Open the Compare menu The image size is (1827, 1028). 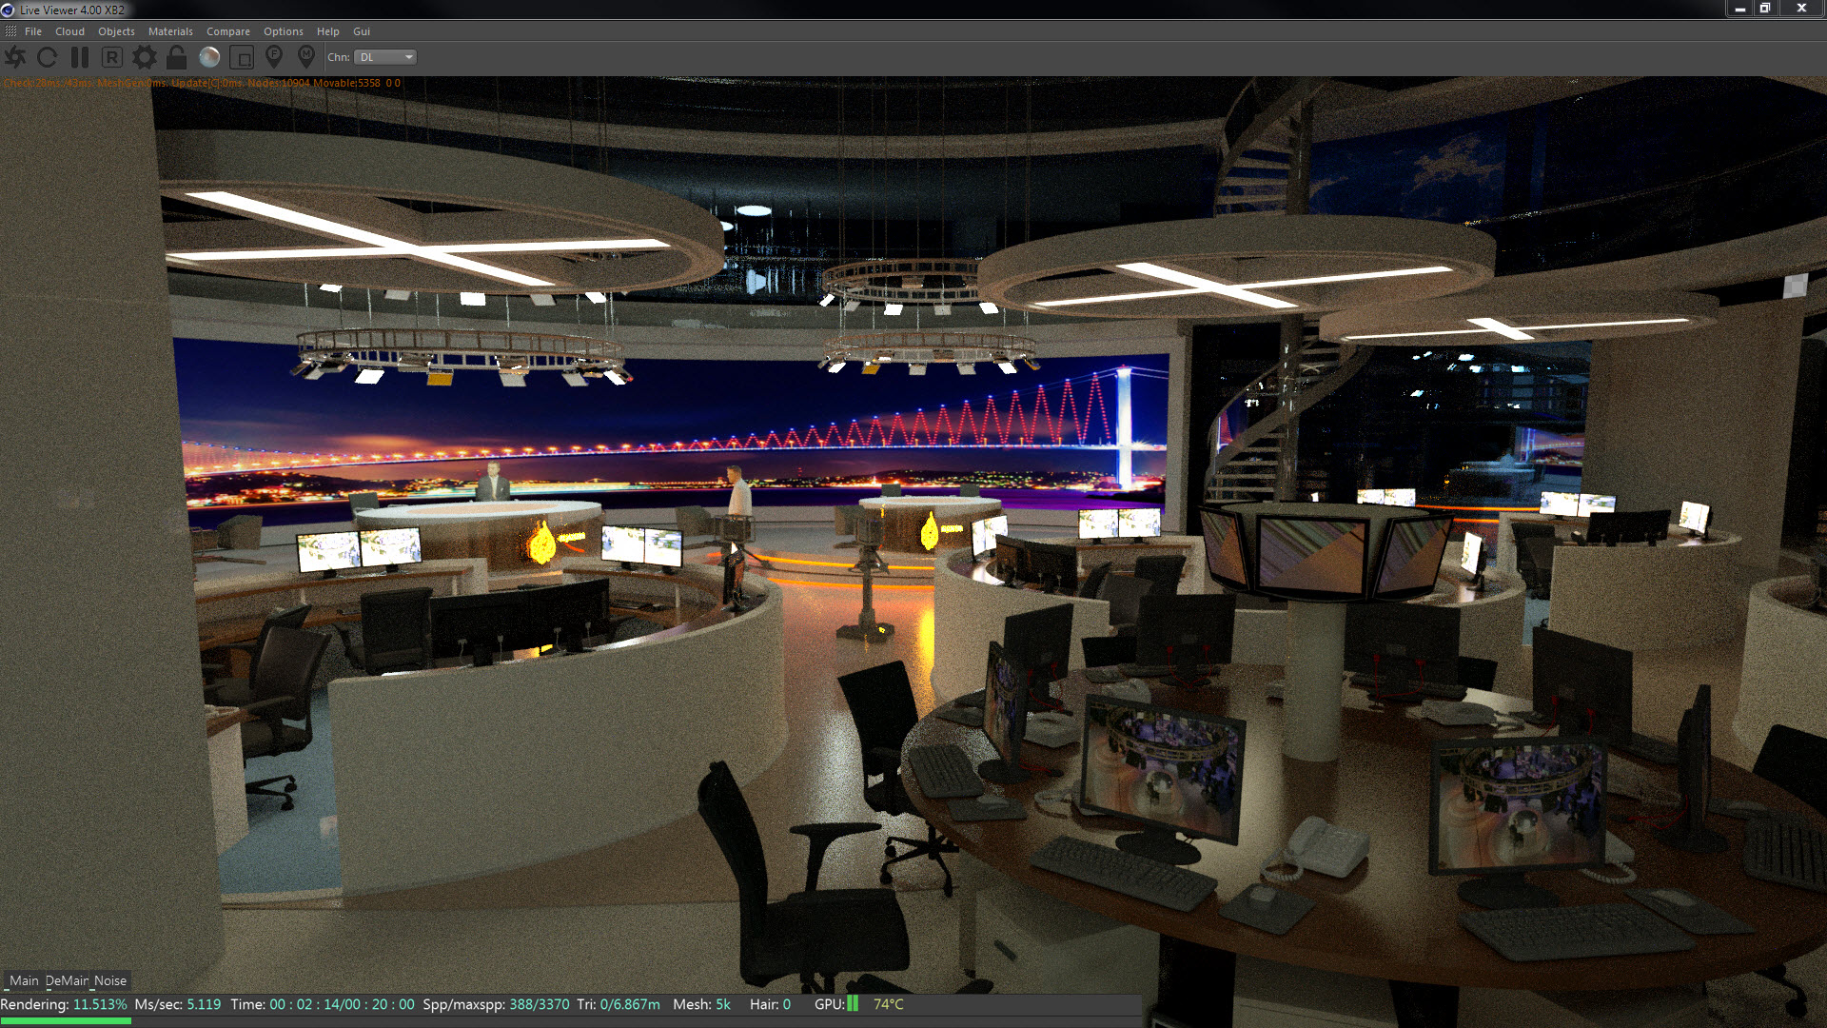coord(228,31)
